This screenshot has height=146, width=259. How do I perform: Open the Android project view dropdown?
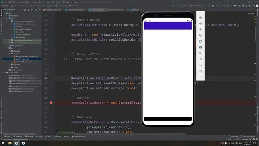pyautogui.click(x=11, y=10)
